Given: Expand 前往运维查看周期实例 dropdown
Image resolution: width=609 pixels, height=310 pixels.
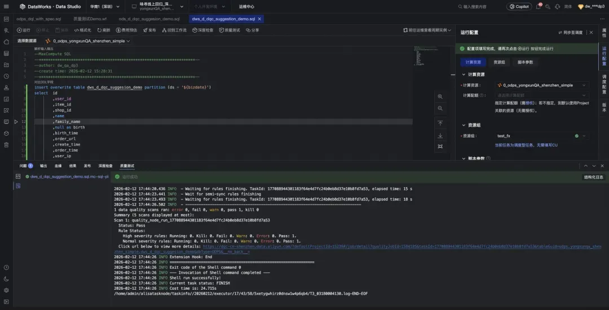Looking at the screenshot, I should pos(427,30).
